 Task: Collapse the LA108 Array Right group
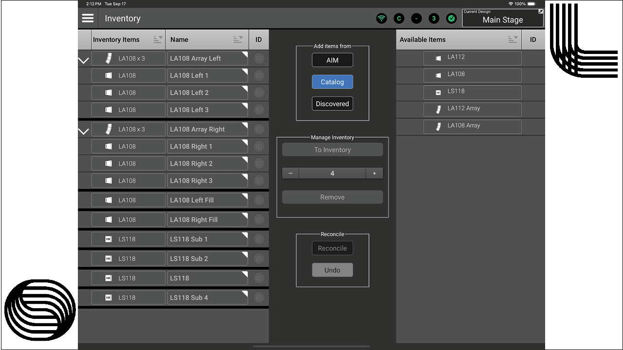click(x=84, y=131)
